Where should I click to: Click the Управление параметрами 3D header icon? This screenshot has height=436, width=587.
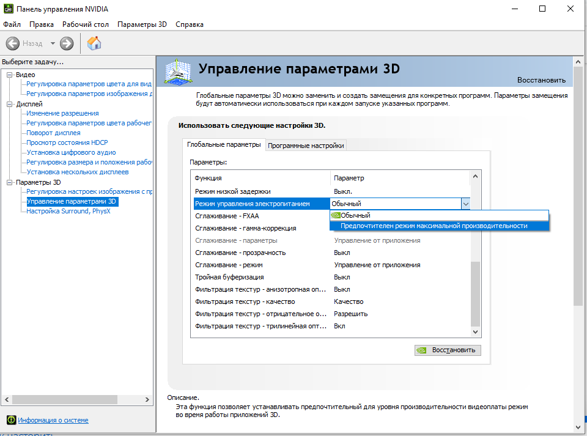tap(178, 71)
